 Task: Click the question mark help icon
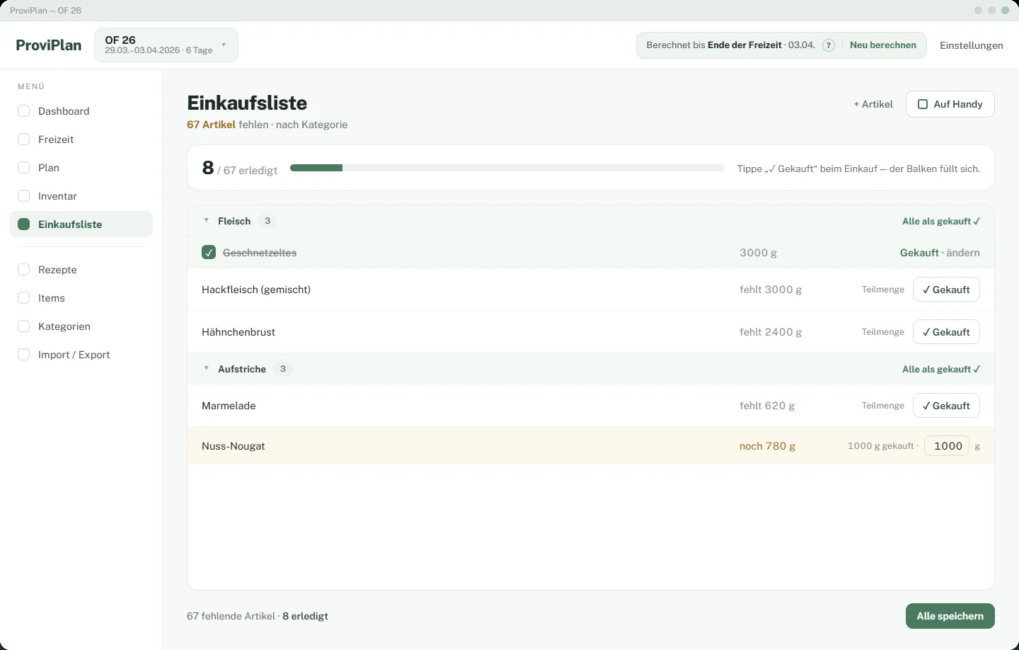click(829, 45)
